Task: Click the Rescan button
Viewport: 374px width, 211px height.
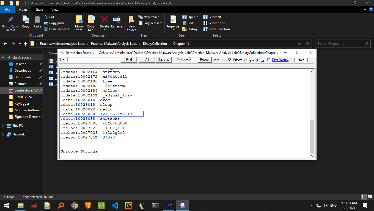Action: click(205, 60)
